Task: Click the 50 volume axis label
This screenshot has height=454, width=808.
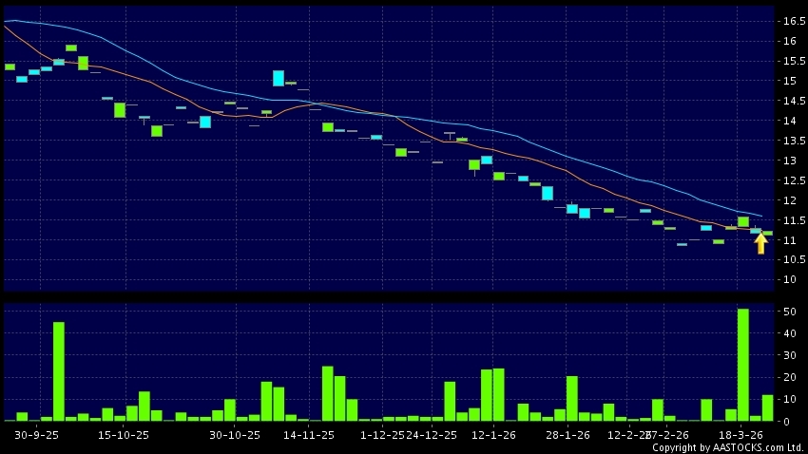Action: tap(790, 312)
